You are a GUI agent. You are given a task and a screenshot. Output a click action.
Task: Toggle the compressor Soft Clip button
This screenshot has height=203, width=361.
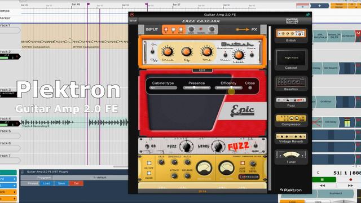[x=242, y=163]
